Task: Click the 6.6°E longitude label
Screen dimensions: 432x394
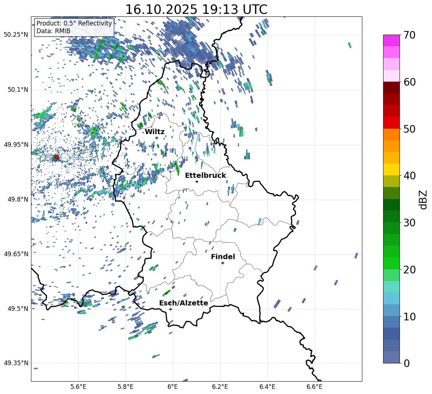Action: (315, 387)
